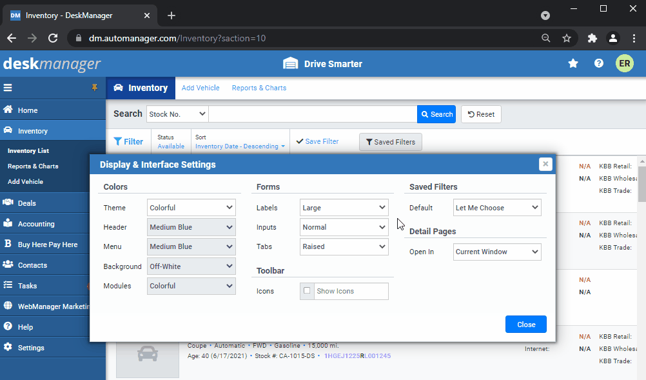This screenshot has width=646, height=380.
Task: Switch to the Add Vehicle tab
Action: pyautogui.click(x=201, y=88)
